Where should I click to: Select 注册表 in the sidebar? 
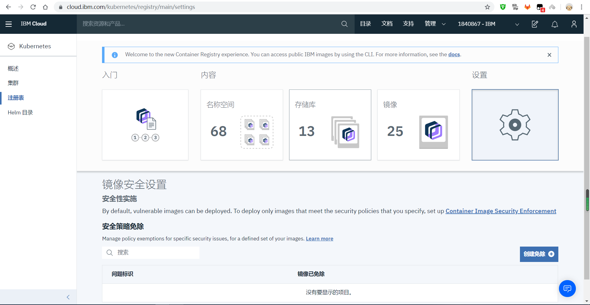[16, 98]
